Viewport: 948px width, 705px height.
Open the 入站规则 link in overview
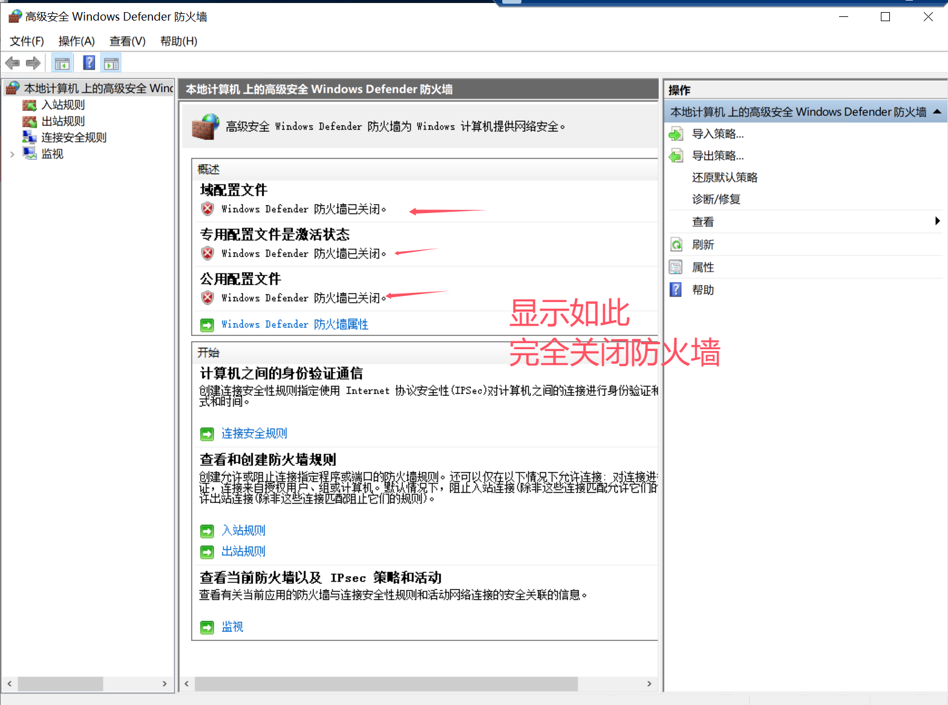point(243,531)
